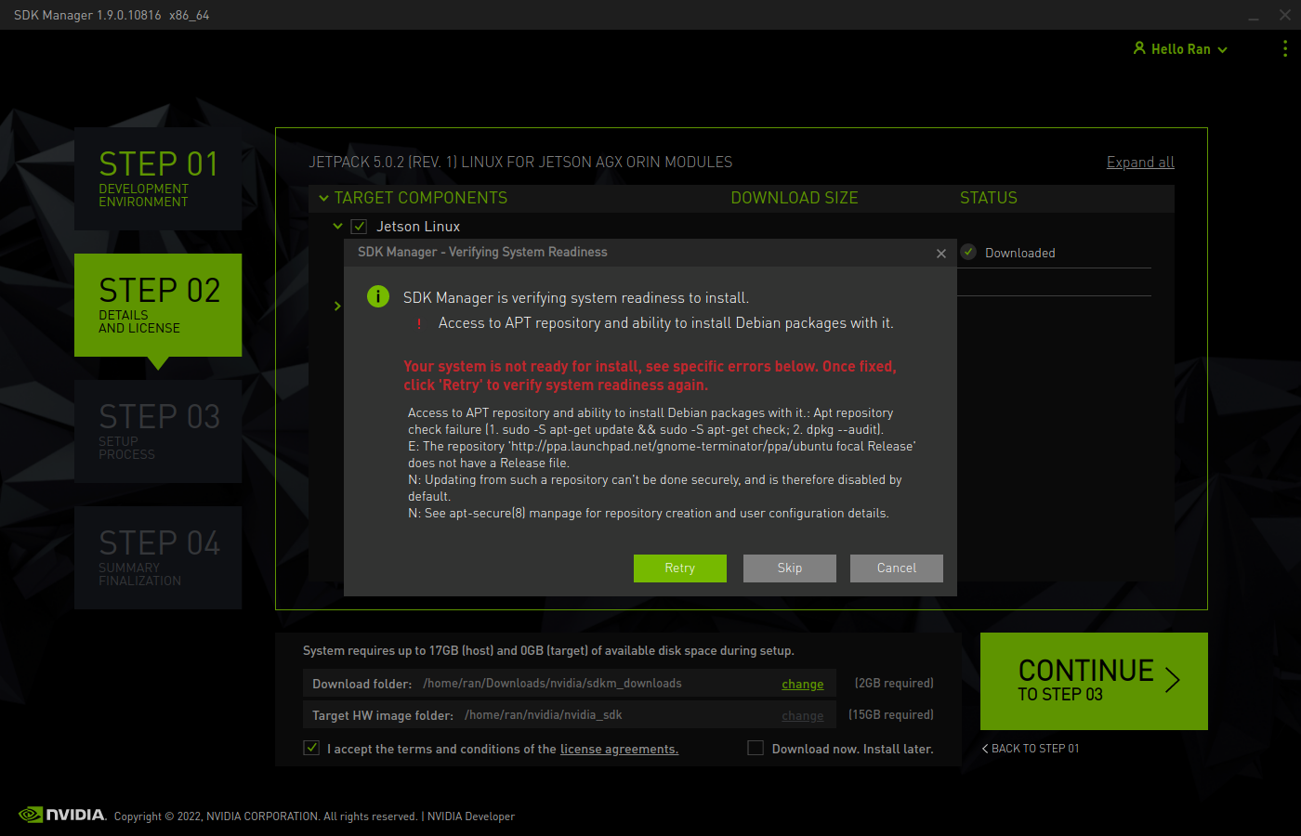Click the red exclamation warning icon
This screenshot has width=1301, height=836.
[x=419, y=323]
